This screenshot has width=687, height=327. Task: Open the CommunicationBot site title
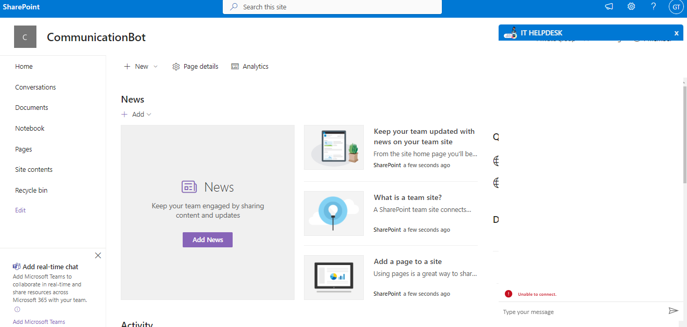(x=96, y=37)
